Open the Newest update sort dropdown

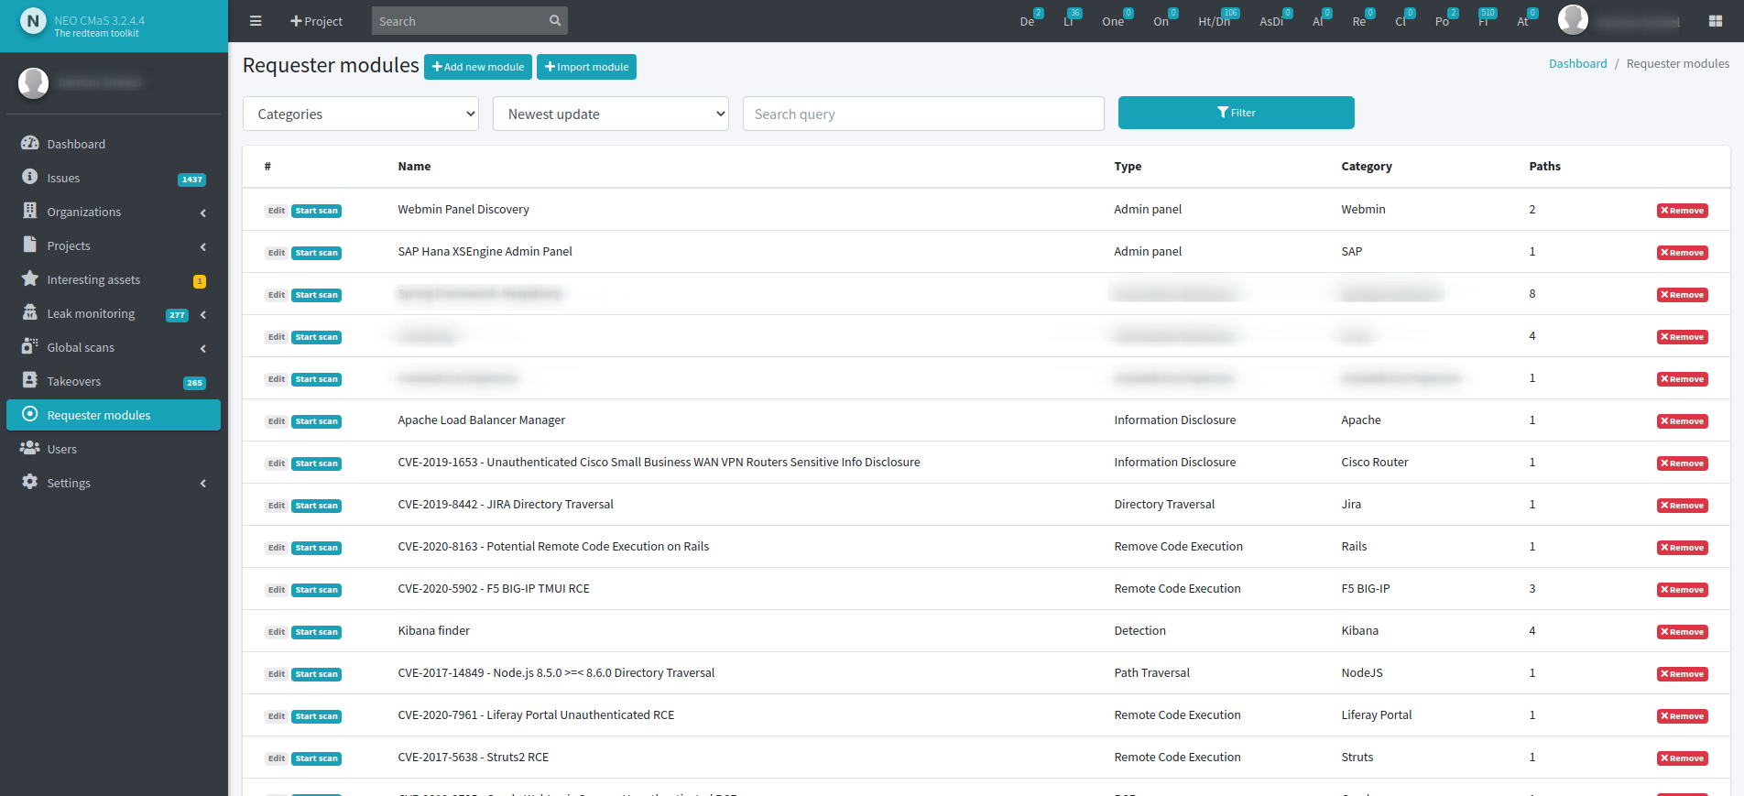(611, 114)
